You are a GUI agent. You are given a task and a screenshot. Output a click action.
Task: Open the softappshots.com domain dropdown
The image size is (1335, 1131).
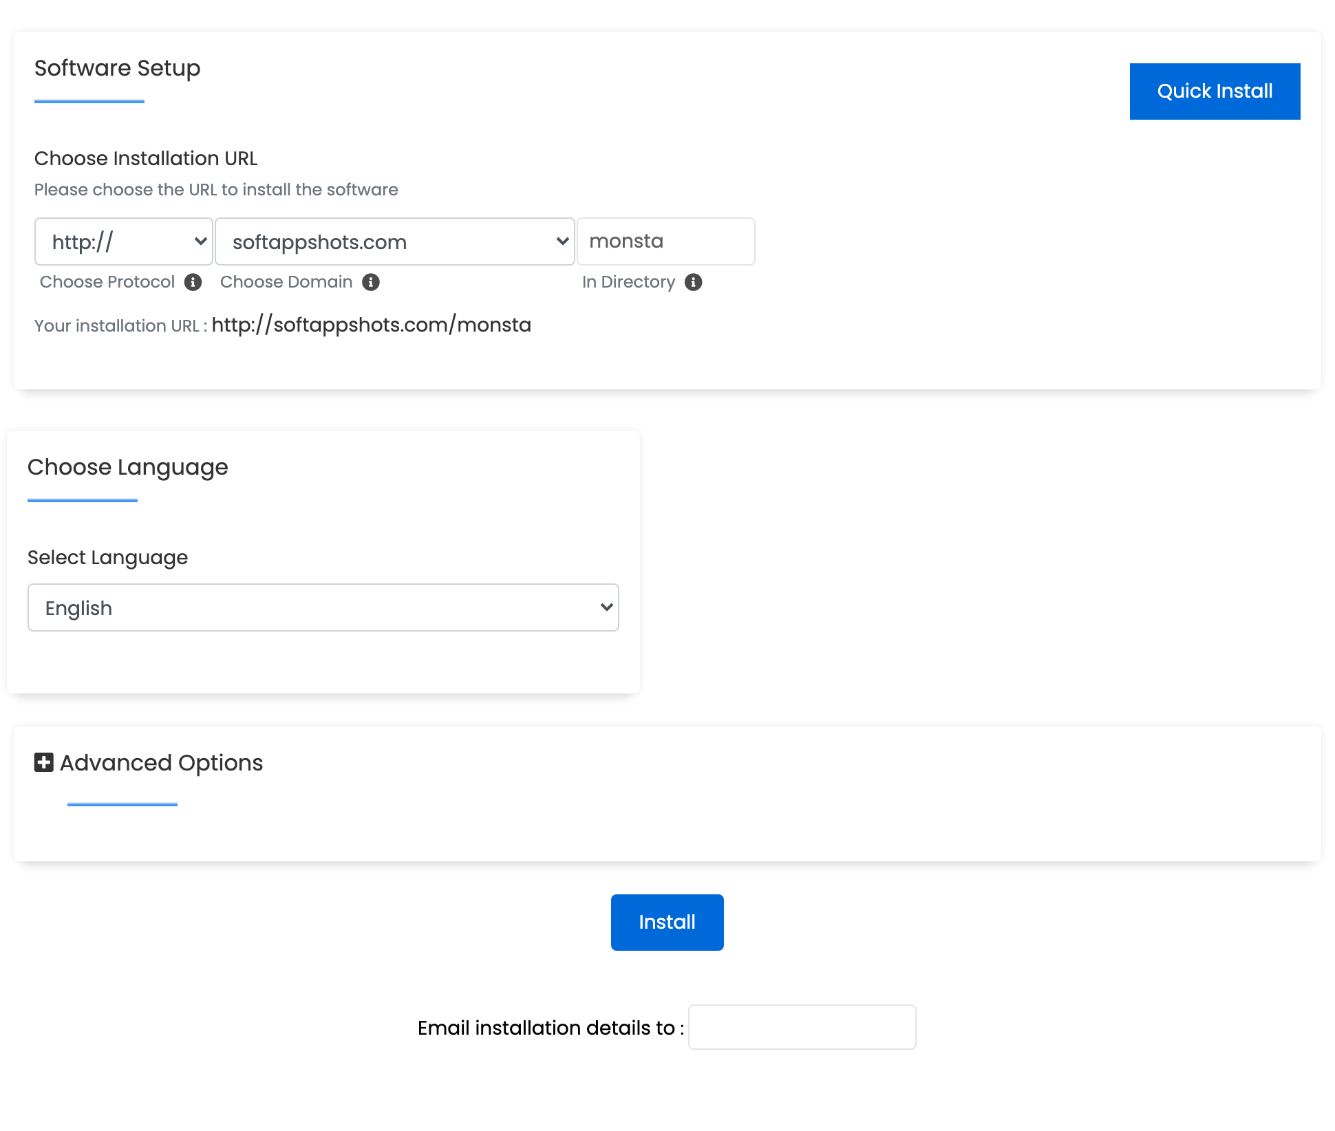click(x=394, y=241)
